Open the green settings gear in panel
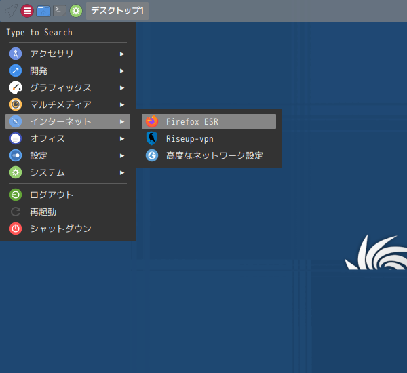Screen dimensions: 407x373 pos(76,11)
